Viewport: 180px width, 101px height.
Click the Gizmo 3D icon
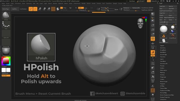click(53, 9)
